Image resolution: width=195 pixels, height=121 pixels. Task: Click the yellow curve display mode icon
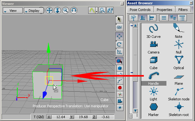click(x=92, y=10)
